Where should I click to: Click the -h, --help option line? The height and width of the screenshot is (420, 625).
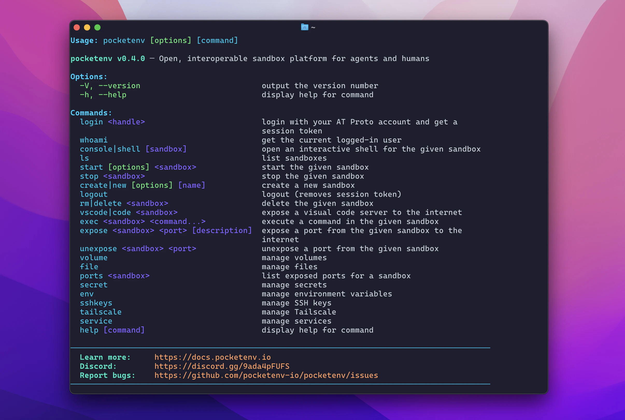point(103,95)
